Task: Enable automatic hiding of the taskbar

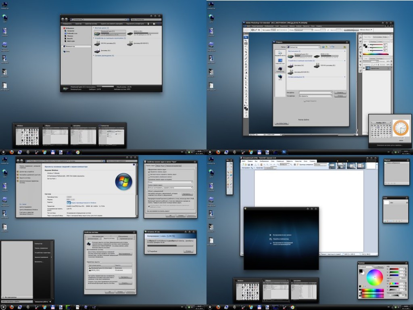Action: (x=148, y=174)
